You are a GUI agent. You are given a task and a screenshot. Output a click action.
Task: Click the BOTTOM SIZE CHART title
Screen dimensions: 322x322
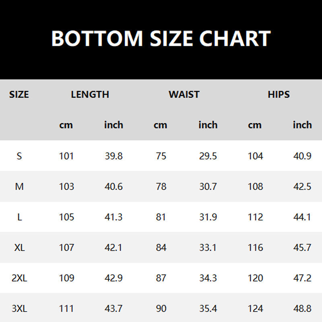(161, 38)
